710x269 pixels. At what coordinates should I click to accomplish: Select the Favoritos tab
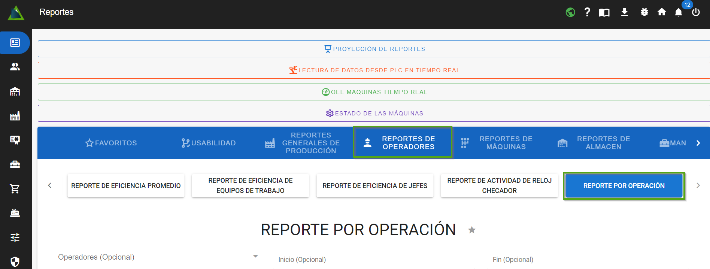click(x=111, y=143)
